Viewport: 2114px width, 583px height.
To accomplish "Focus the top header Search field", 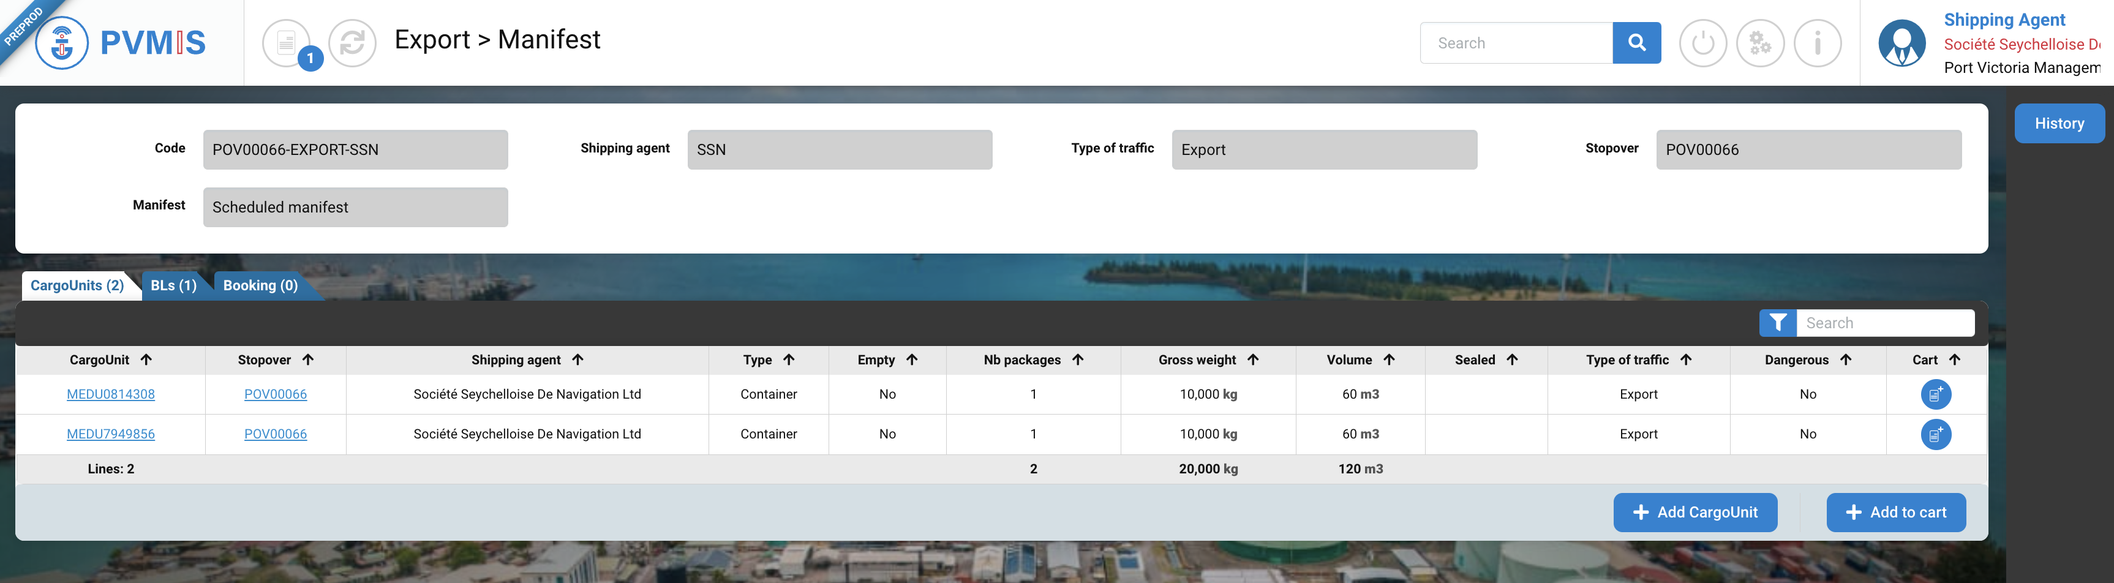I will click(x=1516, y=43).
